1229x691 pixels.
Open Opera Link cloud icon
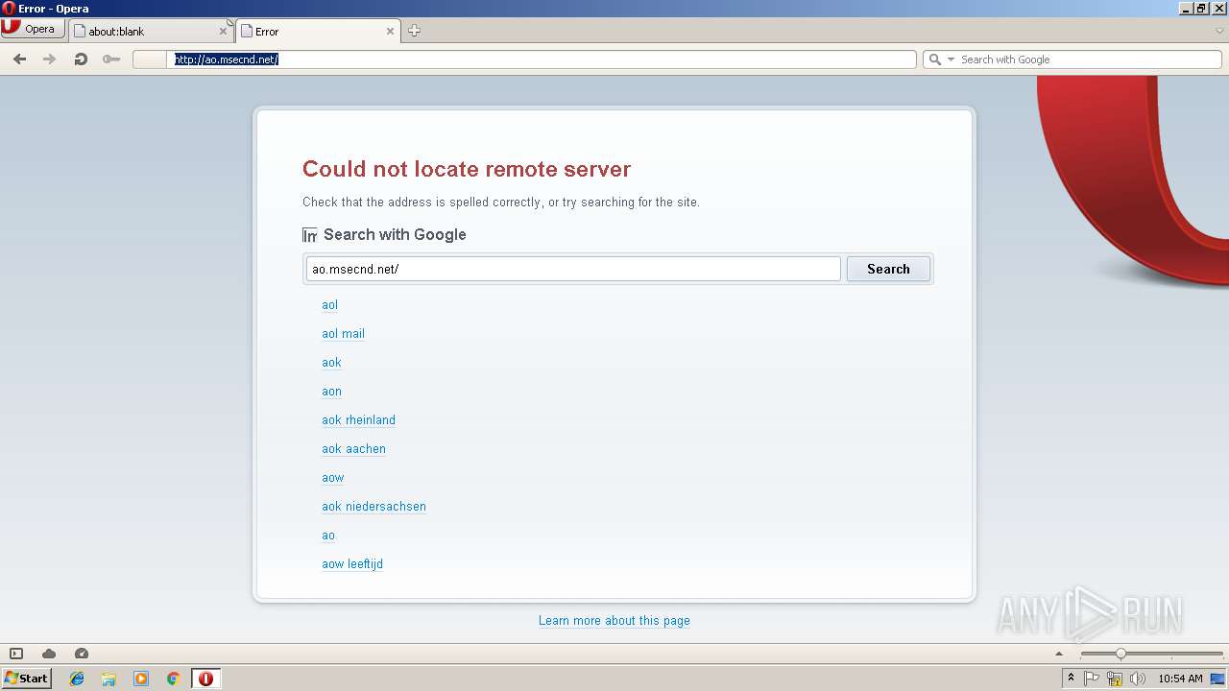(49, 654)
